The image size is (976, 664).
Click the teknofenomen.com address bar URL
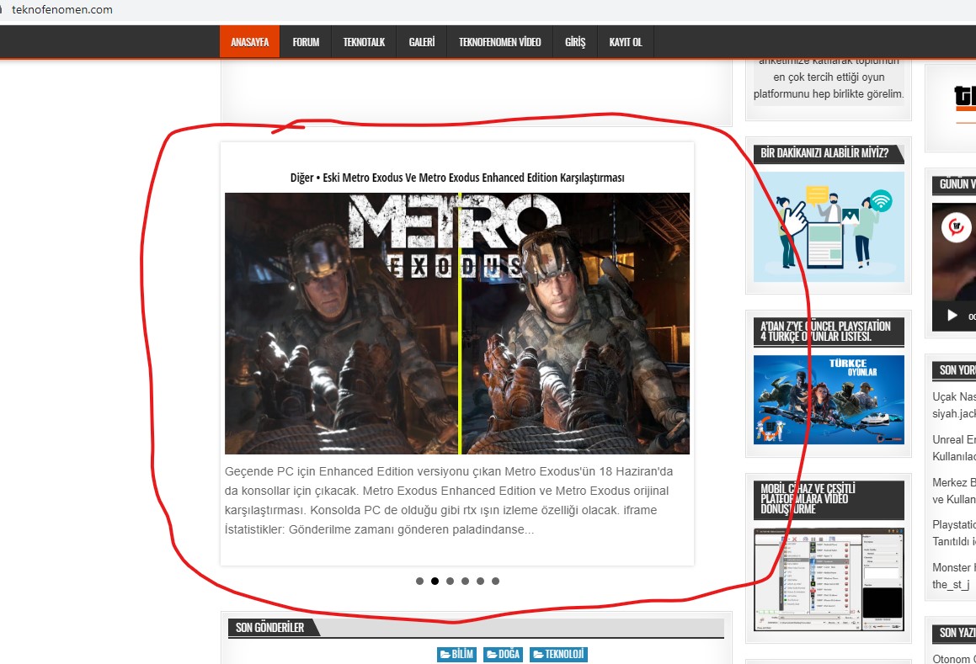[62, 9]
